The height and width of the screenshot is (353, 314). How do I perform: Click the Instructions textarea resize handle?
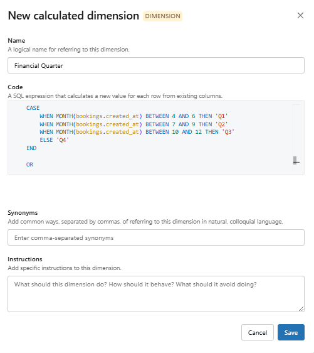[301, 309]
